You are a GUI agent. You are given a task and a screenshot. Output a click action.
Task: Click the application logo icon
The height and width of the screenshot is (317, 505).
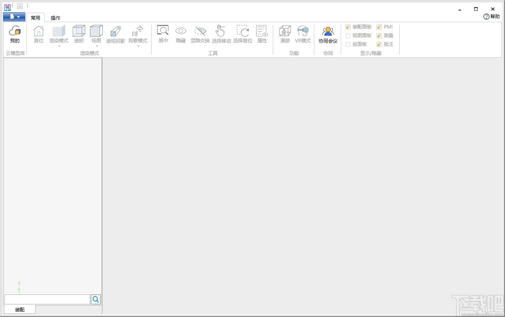(x=7, y=7)
